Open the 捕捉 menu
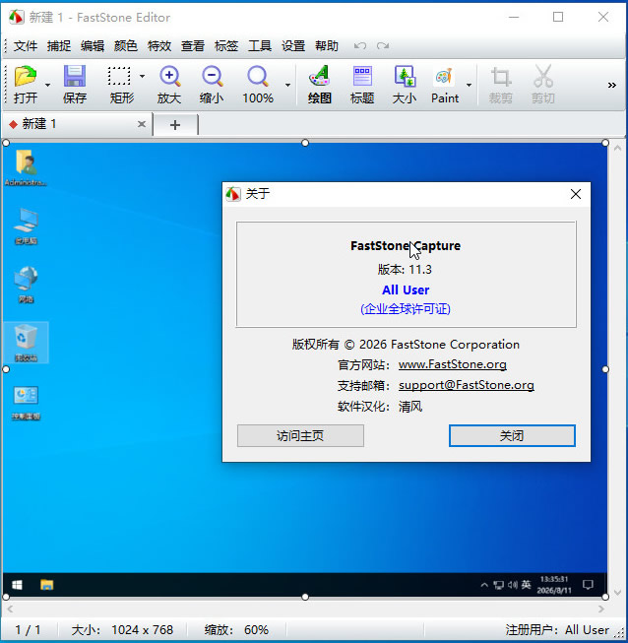The image size is (628, 643). click(59, 46)
